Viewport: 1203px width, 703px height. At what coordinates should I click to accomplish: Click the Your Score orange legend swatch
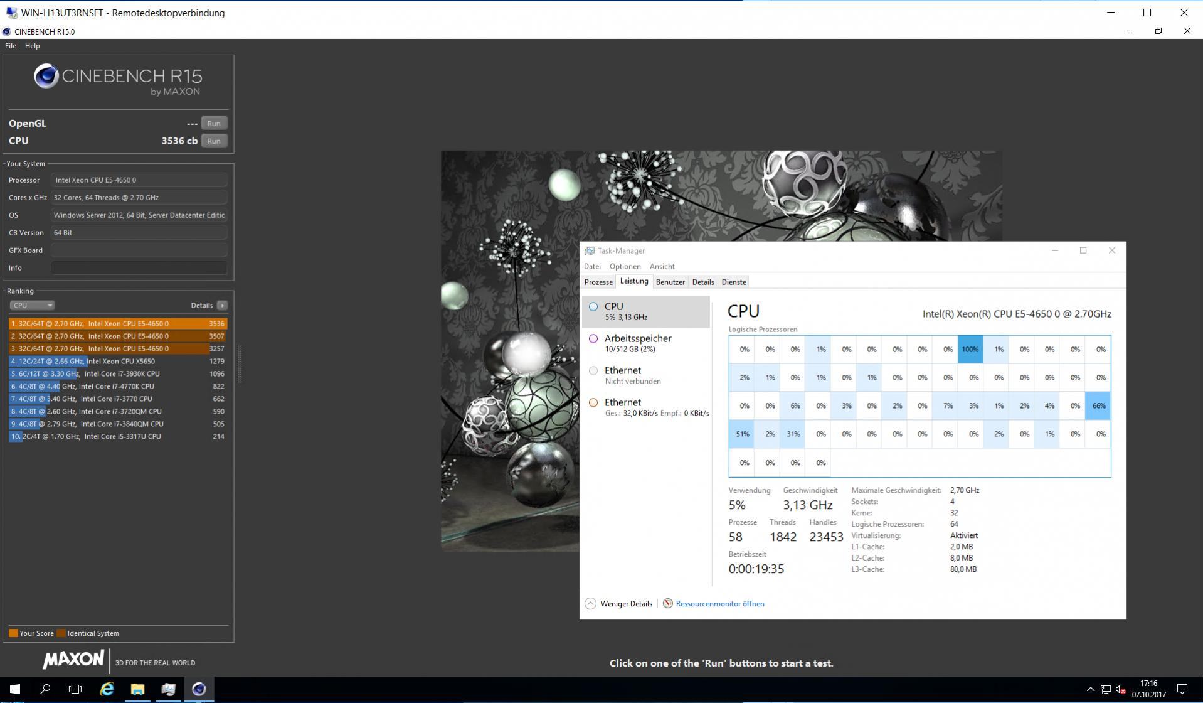(13, 633)
